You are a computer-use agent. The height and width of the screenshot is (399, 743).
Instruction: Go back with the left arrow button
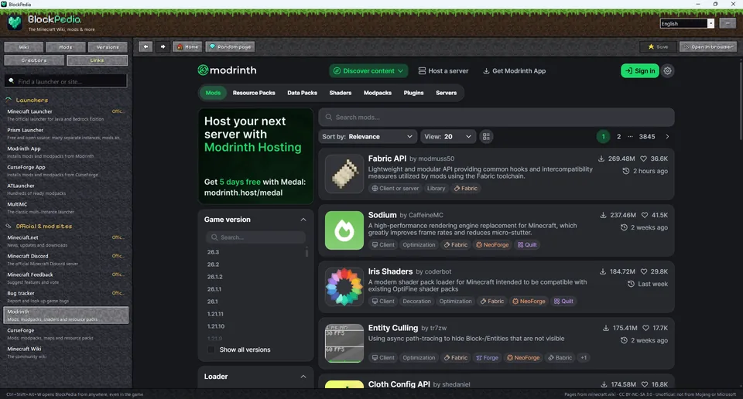[146, 46]
